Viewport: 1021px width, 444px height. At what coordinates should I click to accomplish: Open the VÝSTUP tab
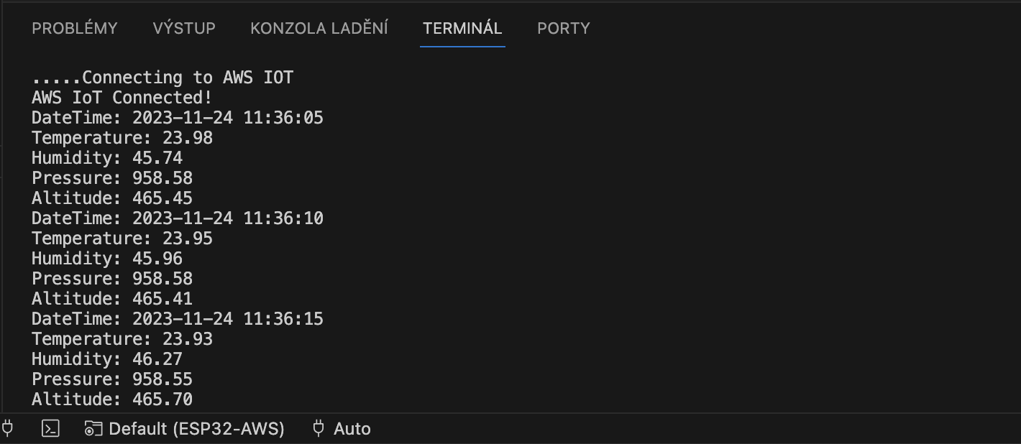tap(184, 29)
